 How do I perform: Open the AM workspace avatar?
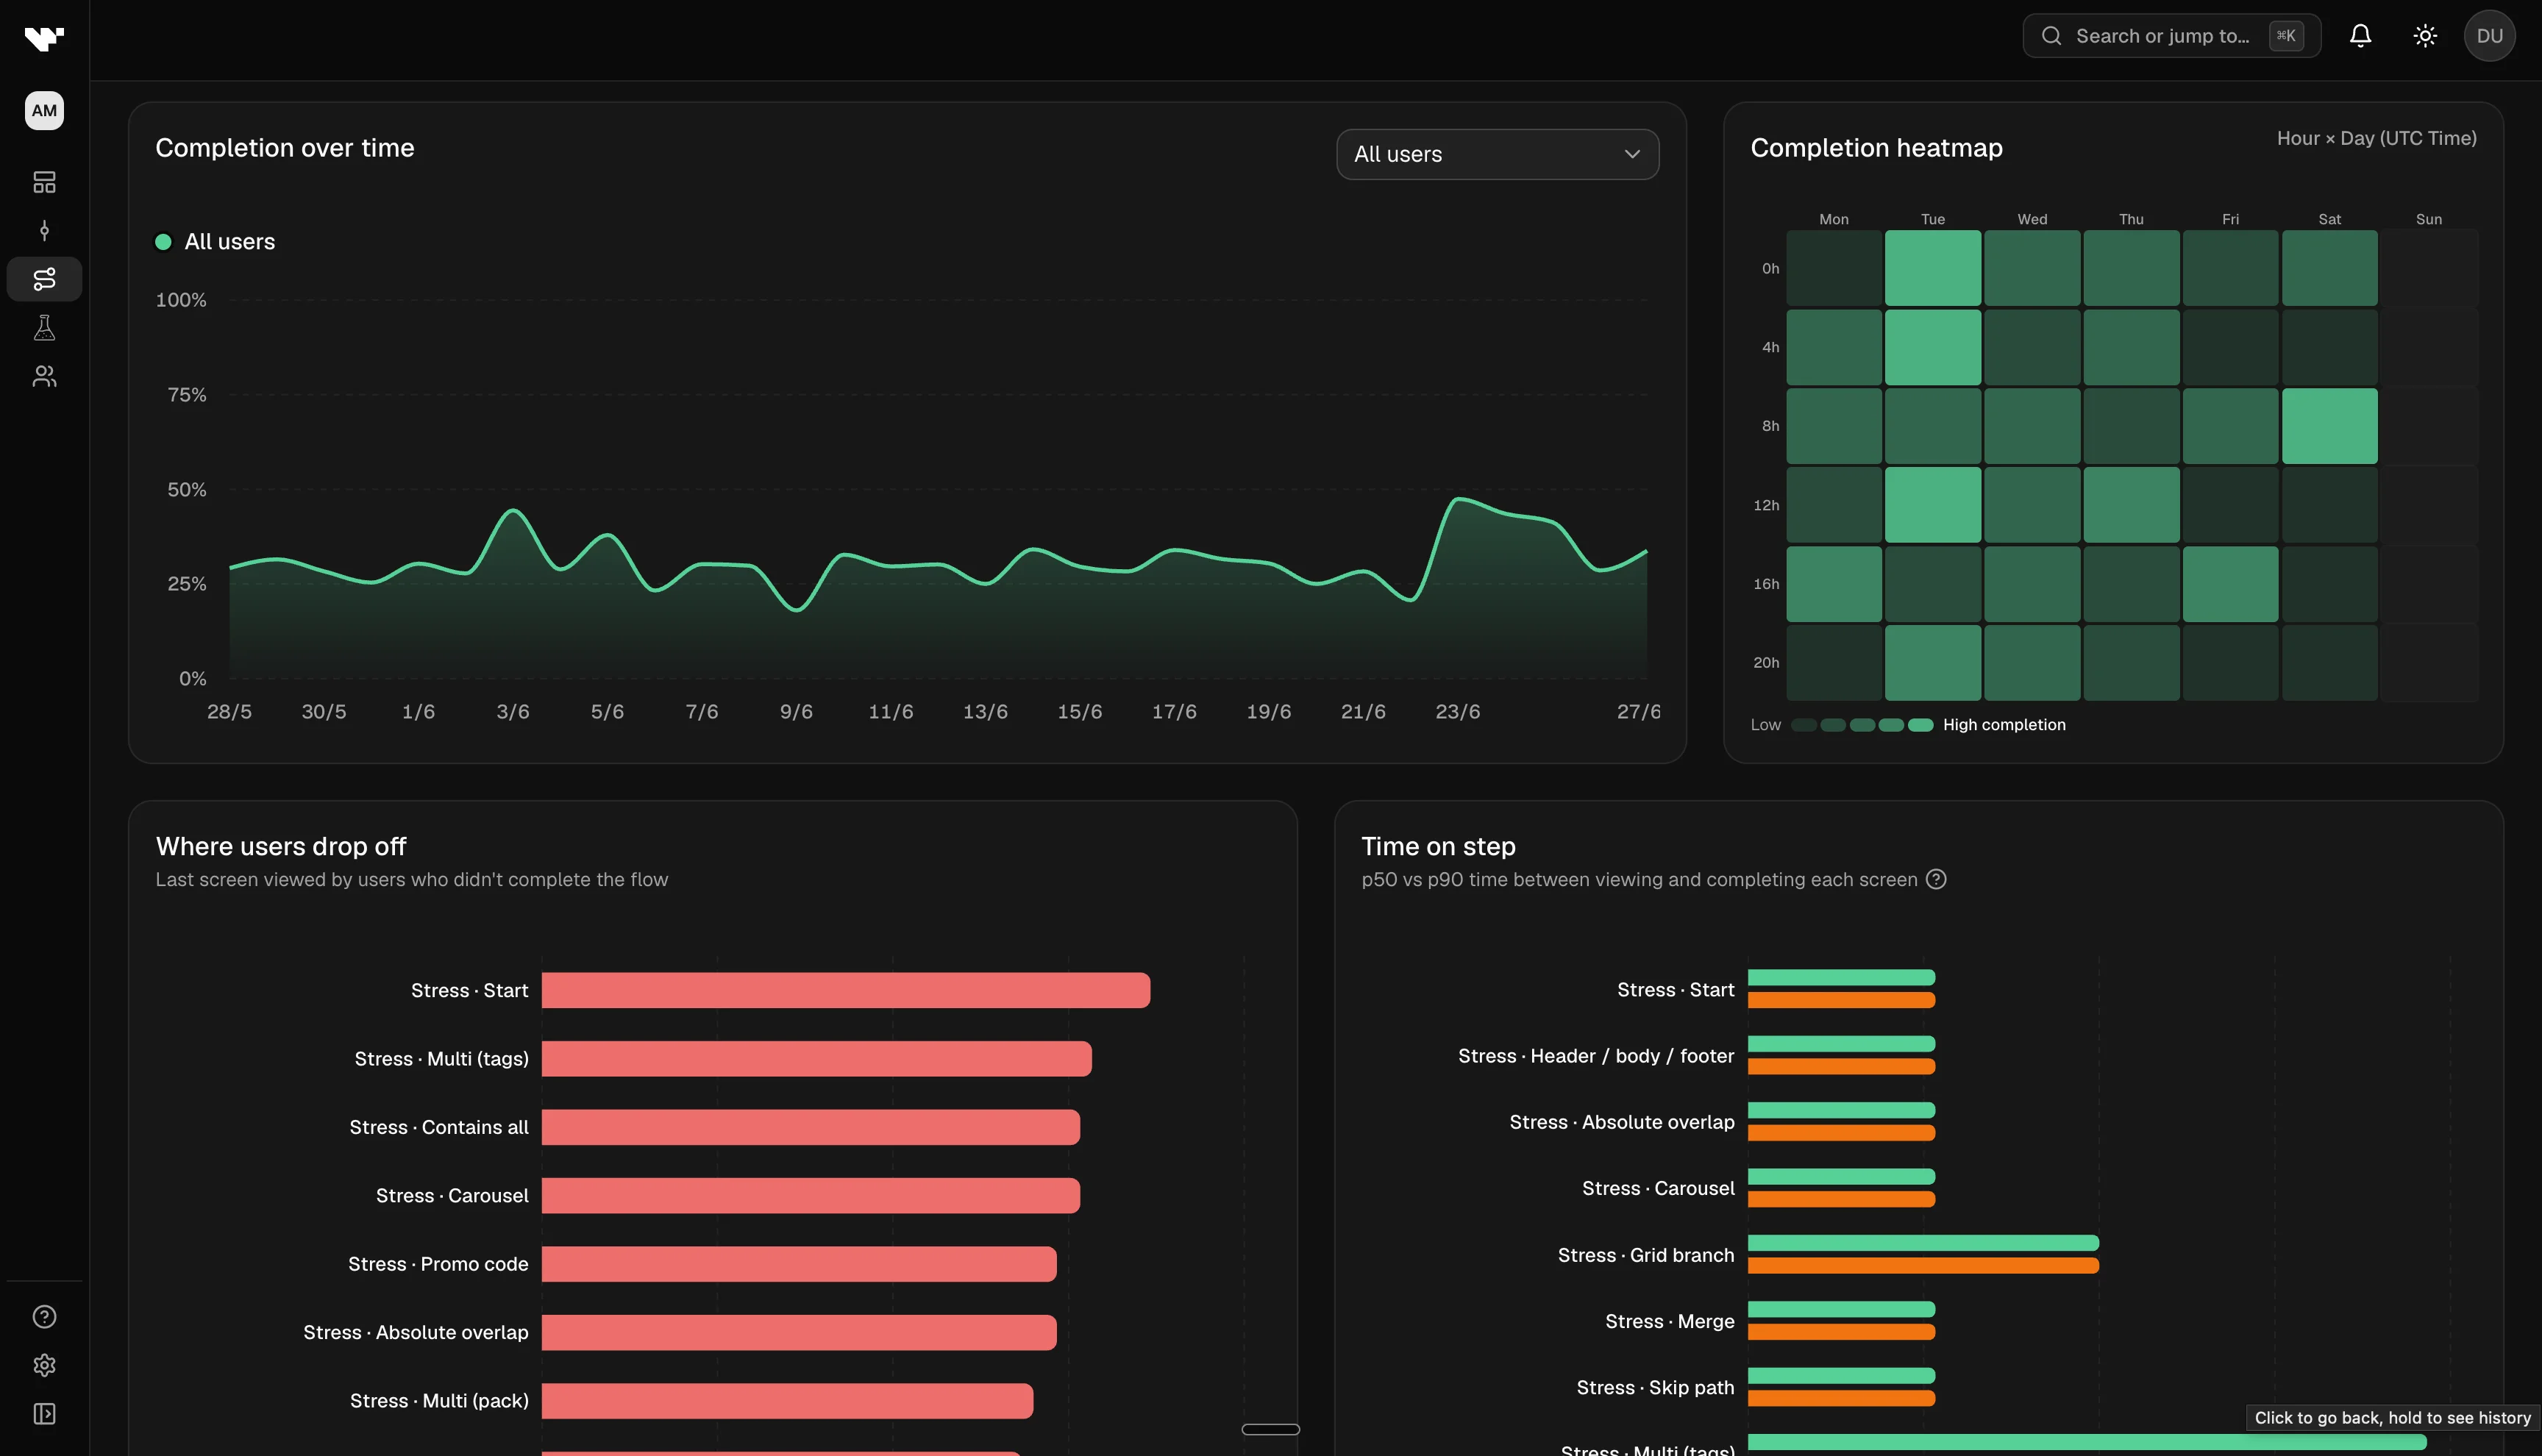(44, 110)
